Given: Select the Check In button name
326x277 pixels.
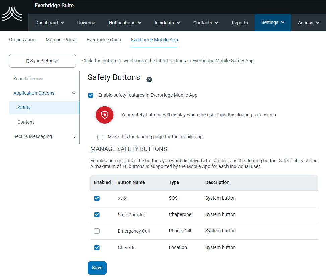Looking at the screenshot, I should pyautogui.click(x=127, y=248).
